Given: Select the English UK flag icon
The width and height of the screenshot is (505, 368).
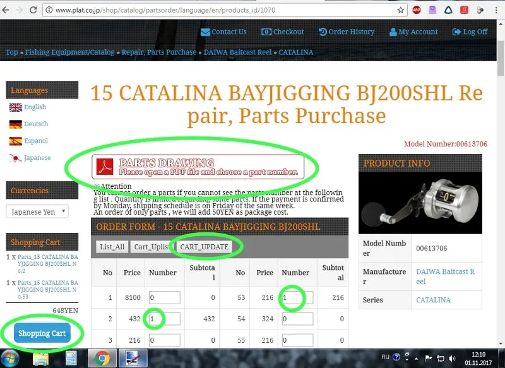Looking at the screenshot, I should click(x=15, y=107).
